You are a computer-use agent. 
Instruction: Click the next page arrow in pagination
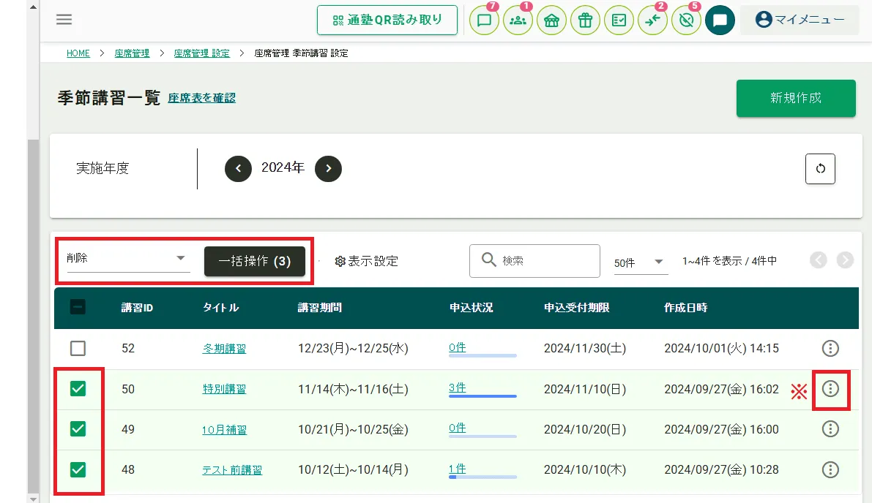click(x=845, y=260)
